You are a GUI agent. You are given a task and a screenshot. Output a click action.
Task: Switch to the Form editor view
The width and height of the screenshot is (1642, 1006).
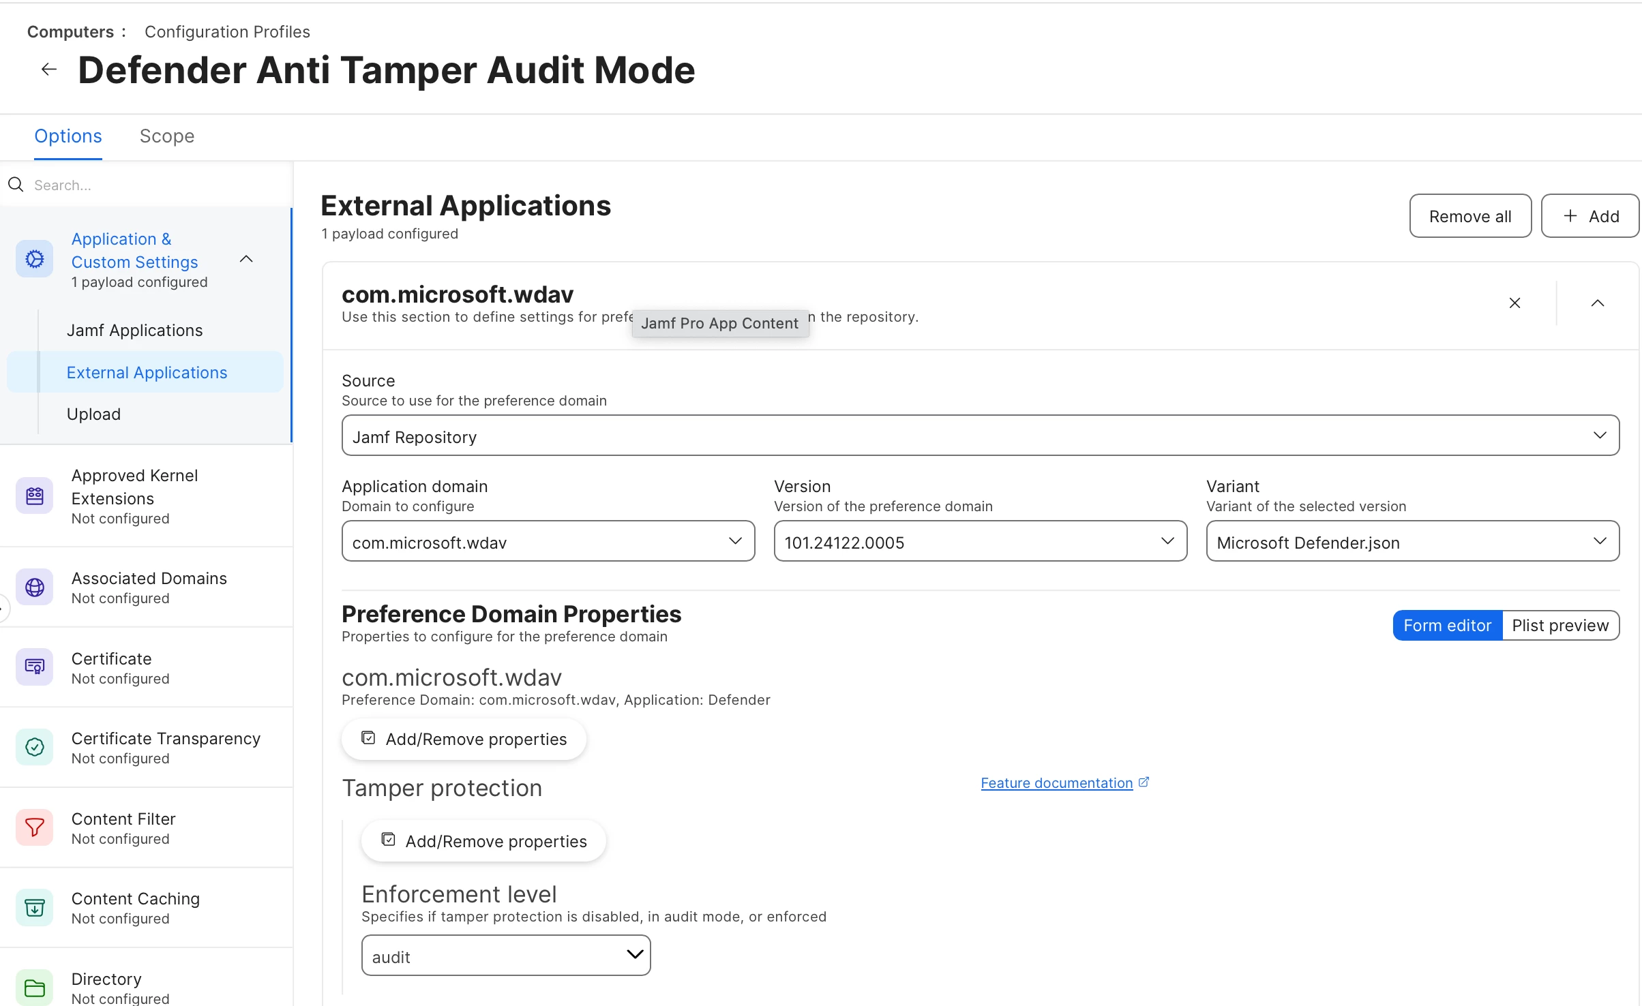(1448, 626)
